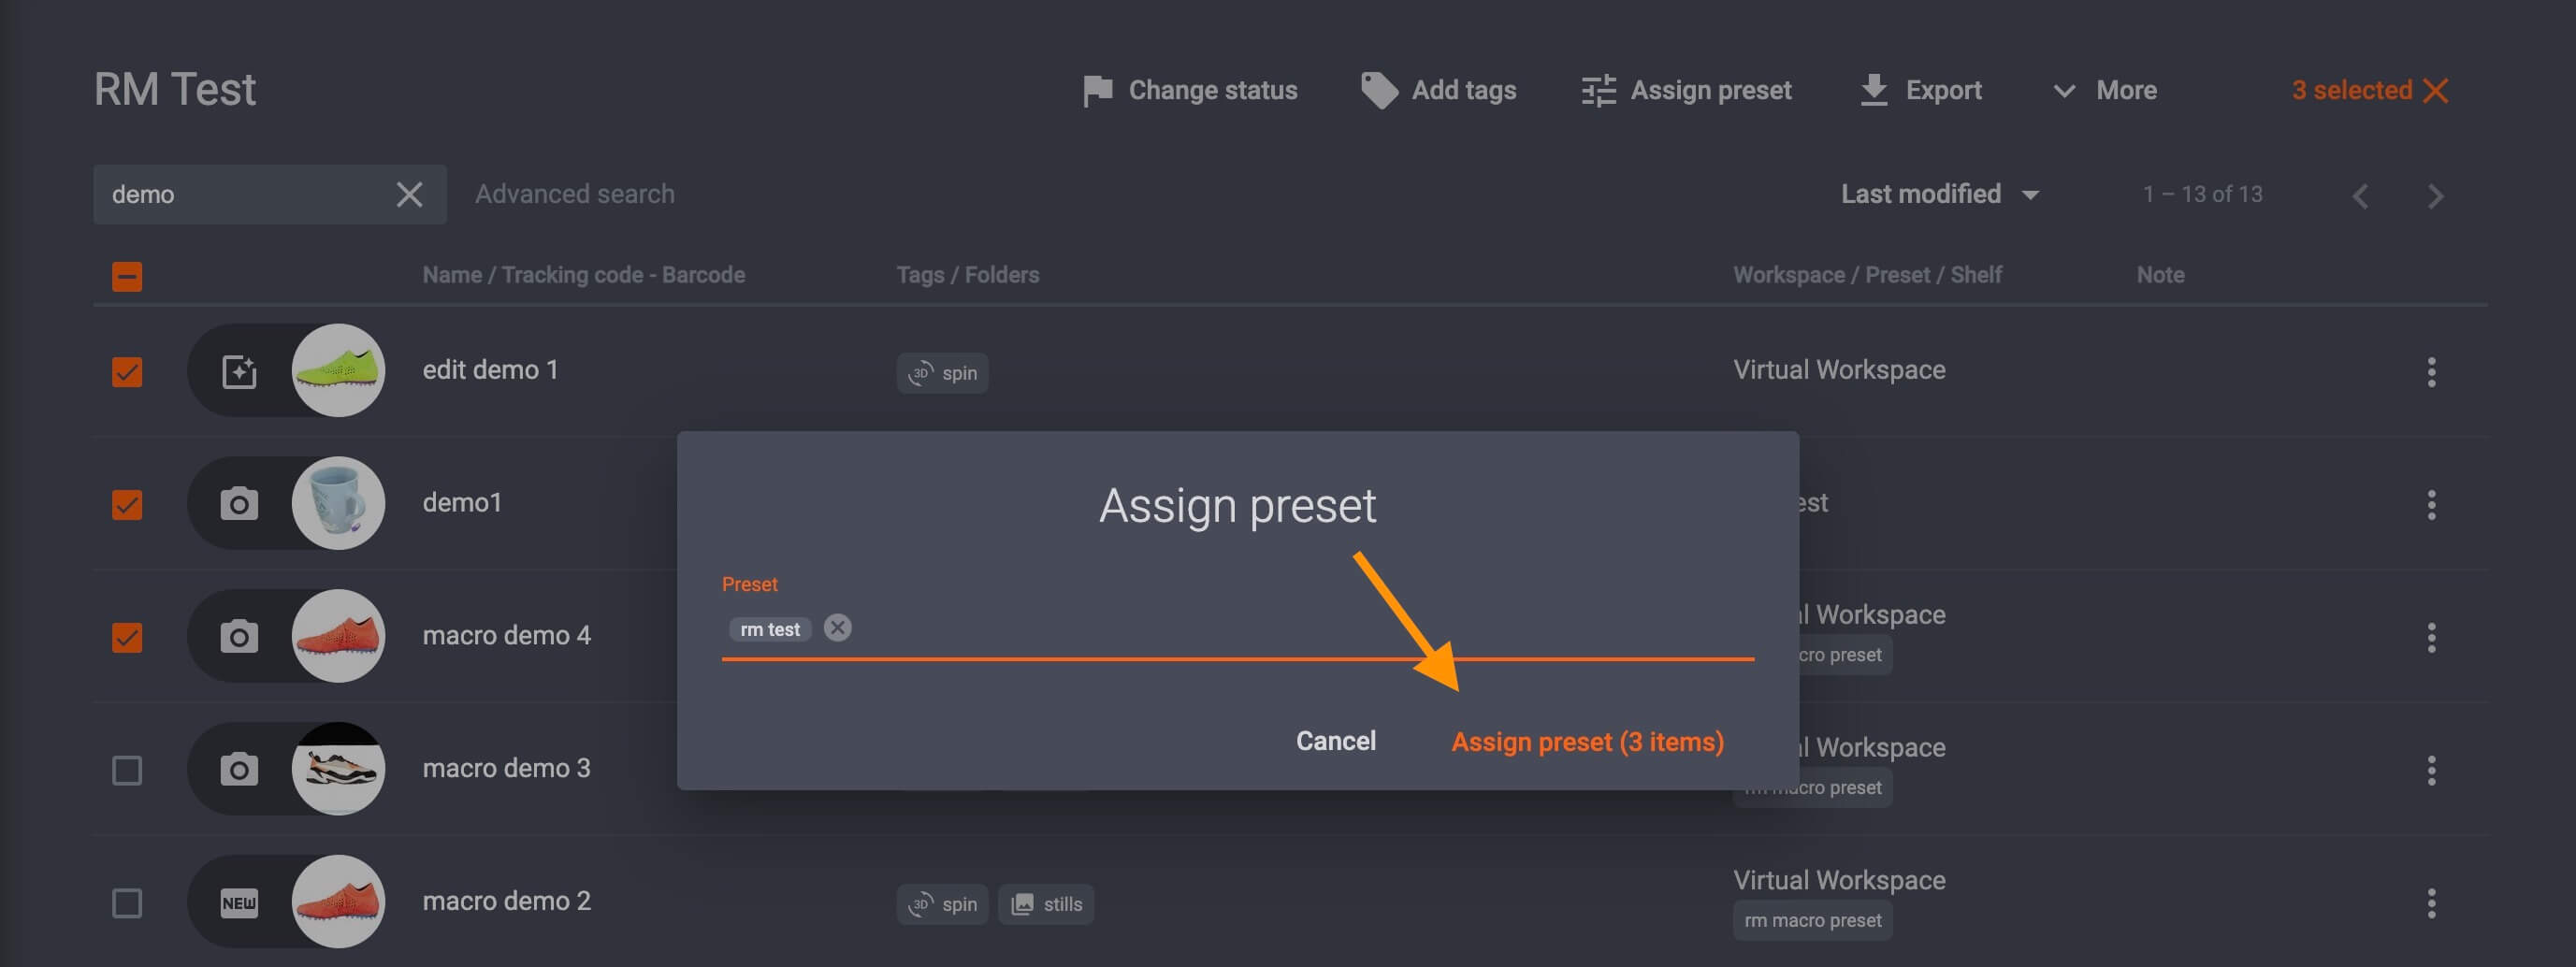Click the mug thumbnail on demo1
The image size is (2576, 967).
(338, 503)
